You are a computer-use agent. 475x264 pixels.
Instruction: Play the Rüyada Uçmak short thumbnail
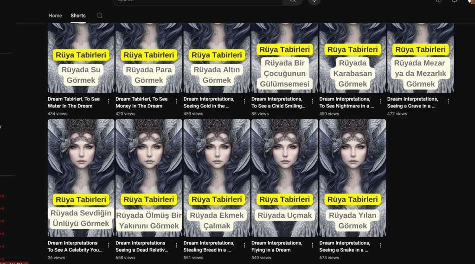(x=285, y=178)
